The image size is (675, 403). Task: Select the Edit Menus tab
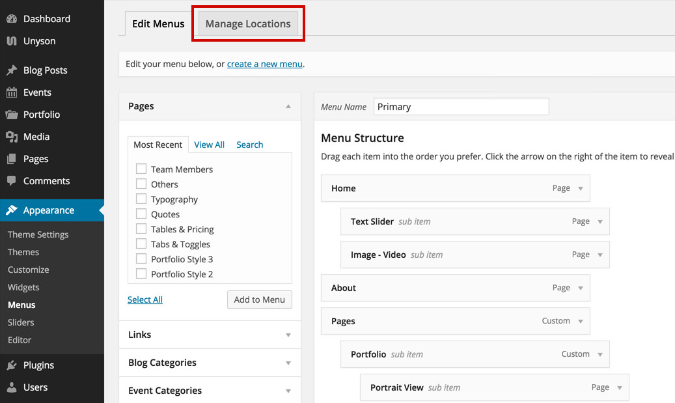(158, 23)
